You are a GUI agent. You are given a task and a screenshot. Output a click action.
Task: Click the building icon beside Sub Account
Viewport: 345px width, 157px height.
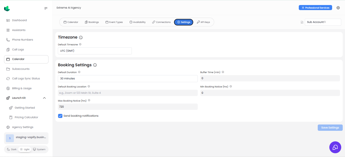(302, 22)
